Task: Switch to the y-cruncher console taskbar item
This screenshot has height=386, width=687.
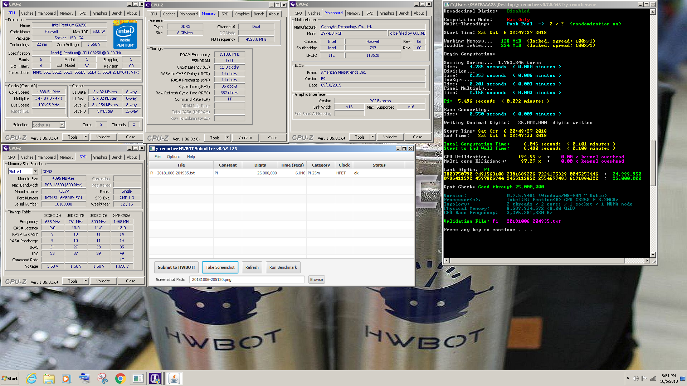Action: (138, 378)
